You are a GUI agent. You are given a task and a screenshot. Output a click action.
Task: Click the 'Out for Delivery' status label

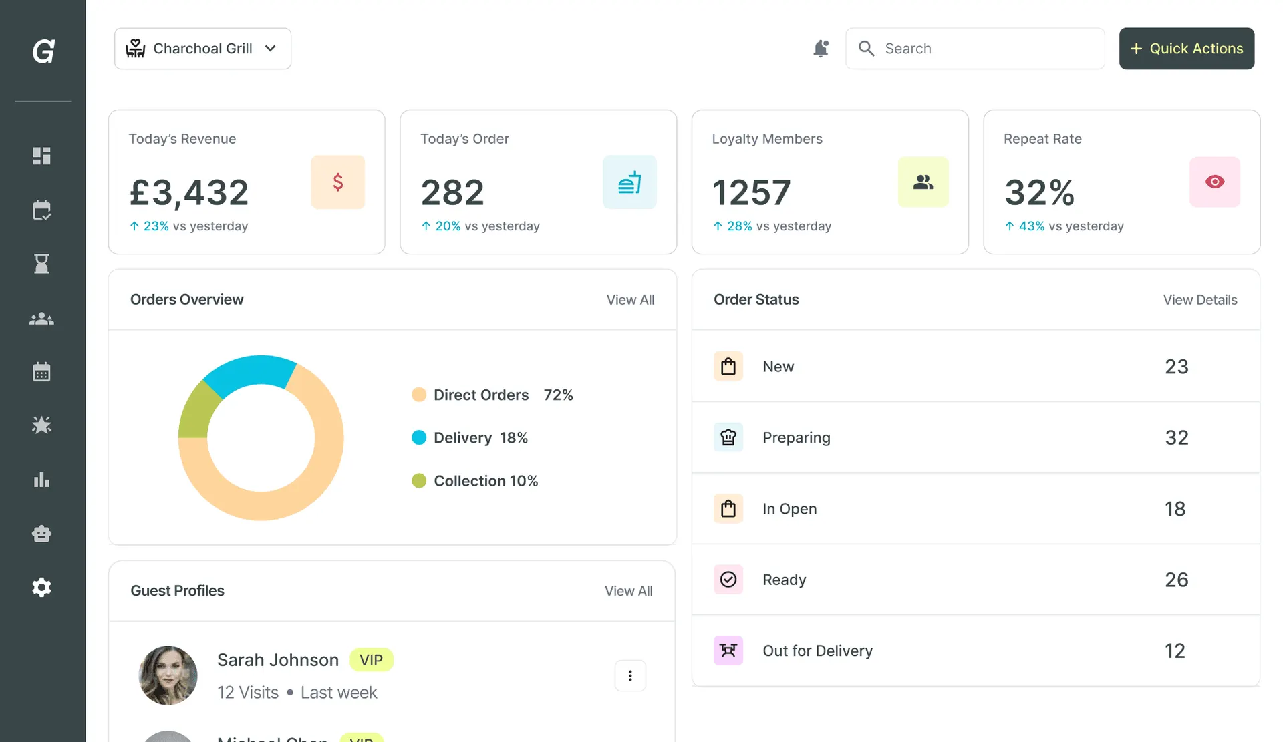818,651
